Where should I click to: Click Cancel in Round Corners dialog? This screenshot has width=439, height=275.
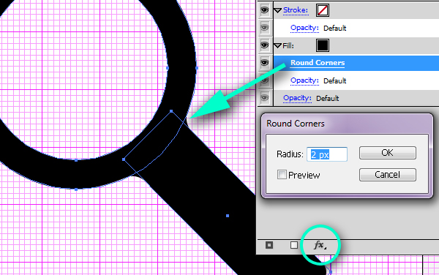click(388, 175)
